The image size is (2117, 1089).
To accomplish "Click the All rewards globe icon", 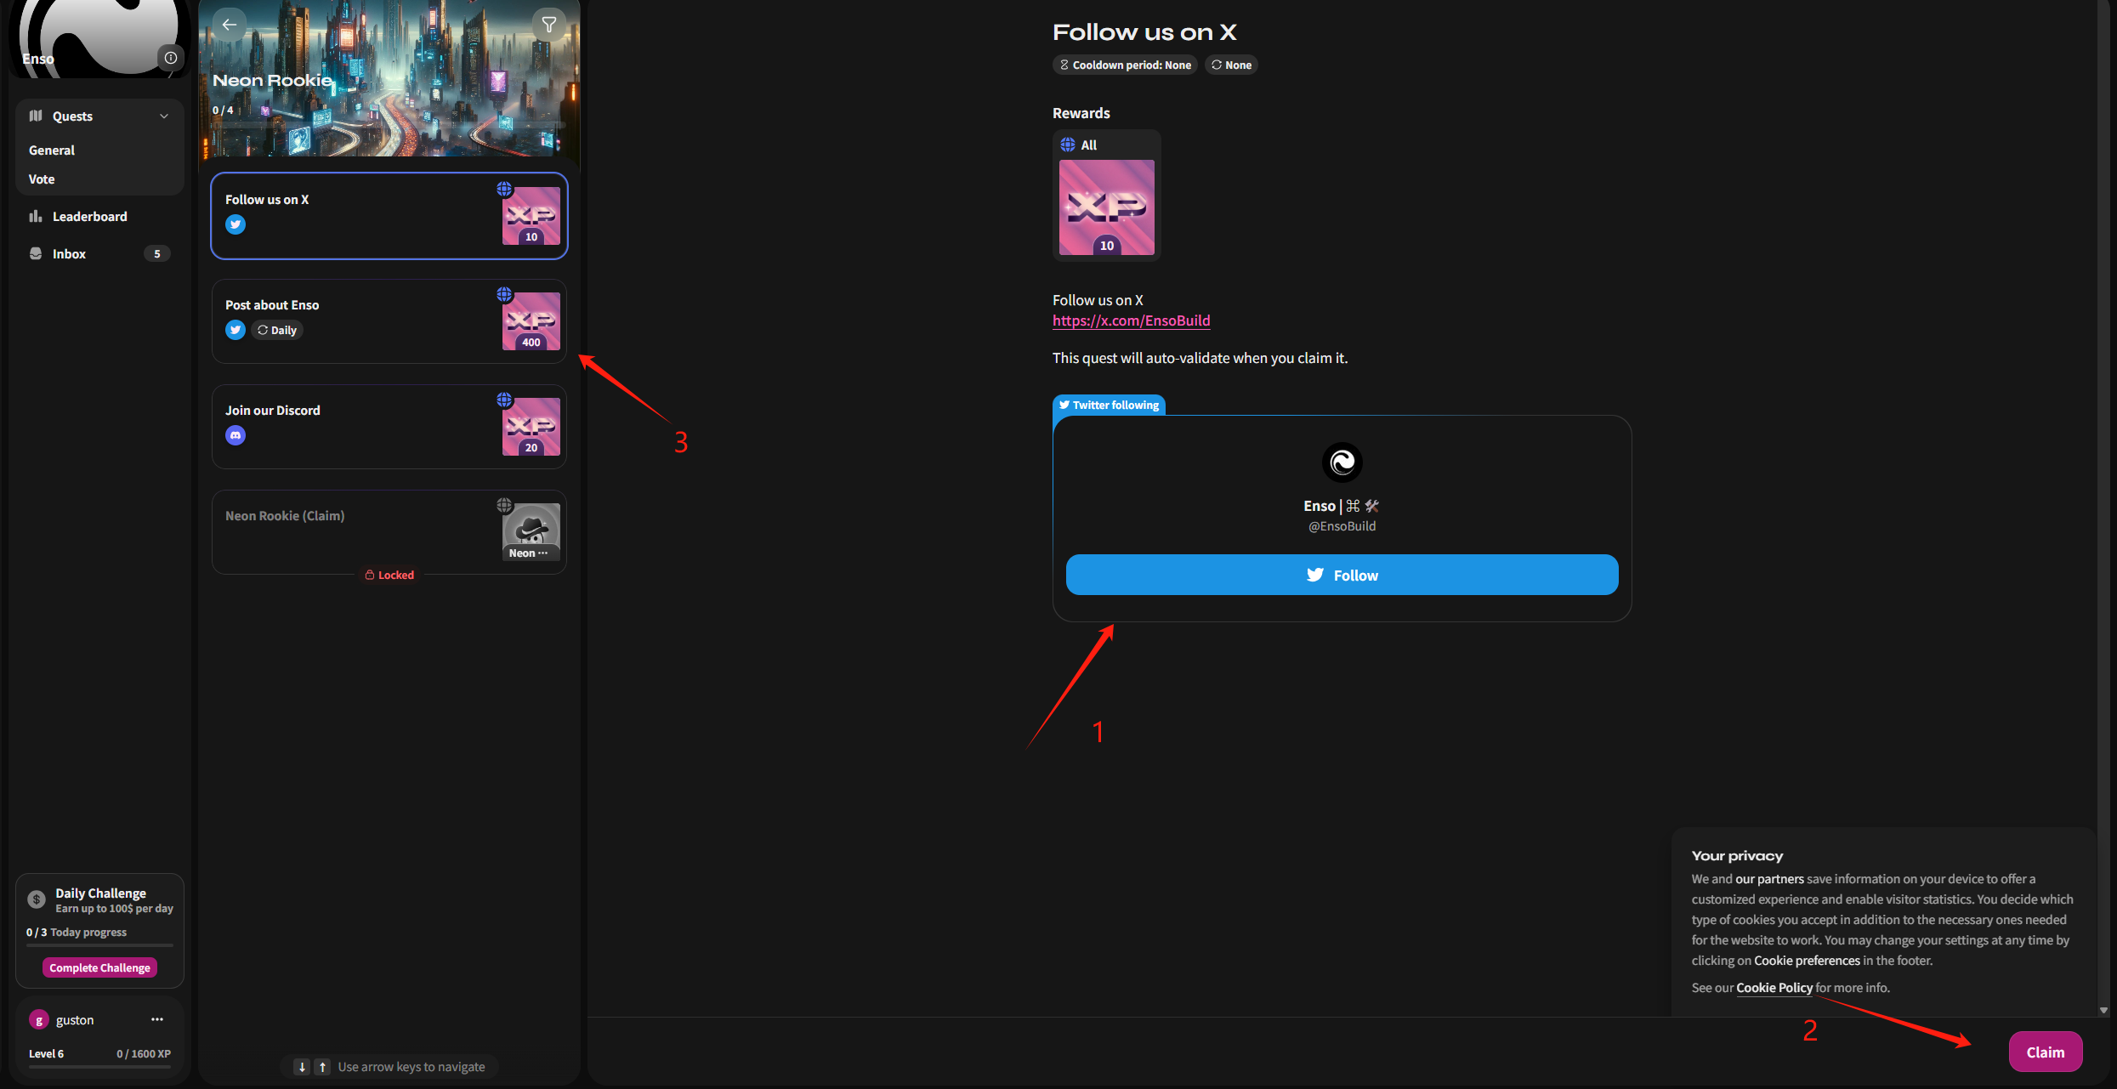I will click(x=1068, y=145).
